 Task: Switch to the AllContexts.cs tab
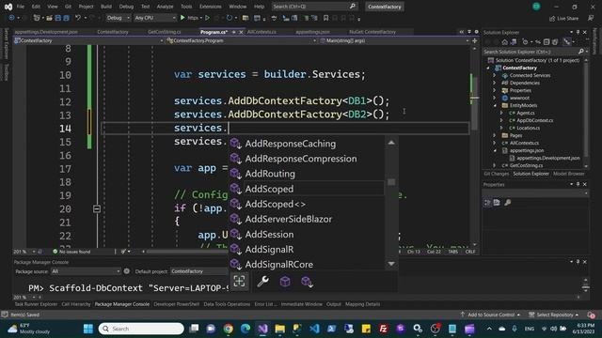pyautogui.click(x=261, y=32)
